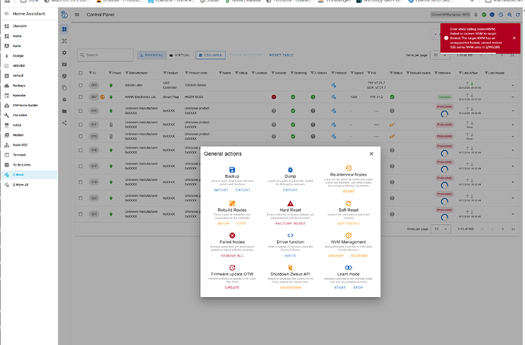
Task: Click the Failed Nodes red cross icon
Action: (x=232, y=236)
